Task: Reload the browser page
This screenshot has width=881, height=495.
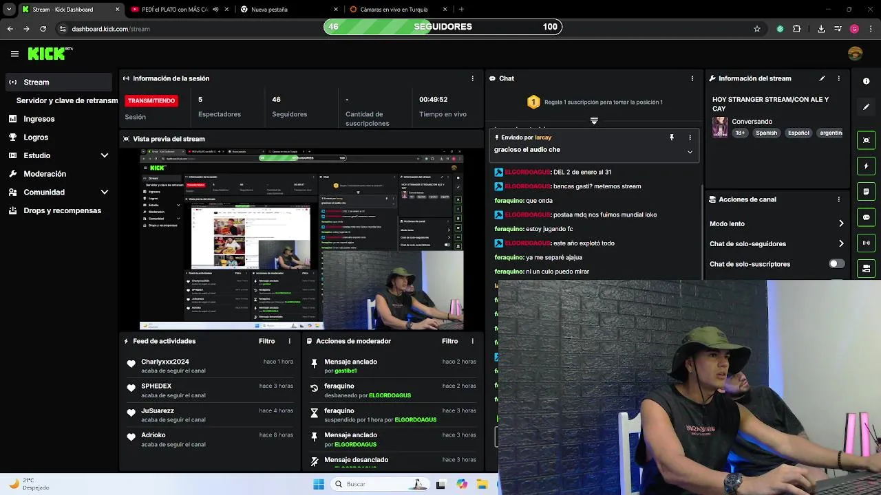Action: [x=43, y=29]
